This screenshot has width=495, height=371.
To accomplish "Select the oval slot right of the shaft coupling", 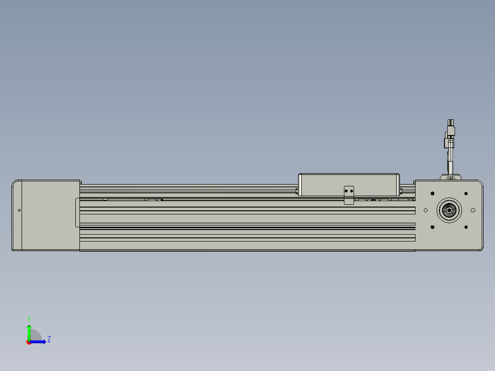I will point(473,210).
